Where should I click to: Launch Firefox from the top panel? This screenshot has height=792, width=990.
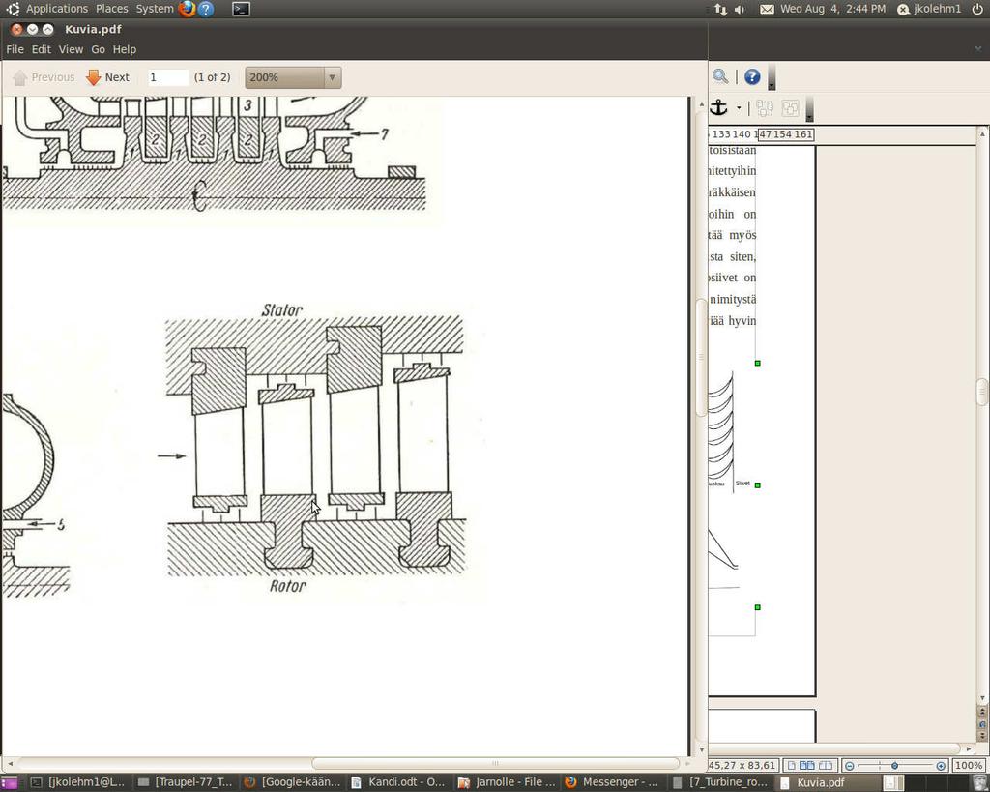[x=187, y=9]
